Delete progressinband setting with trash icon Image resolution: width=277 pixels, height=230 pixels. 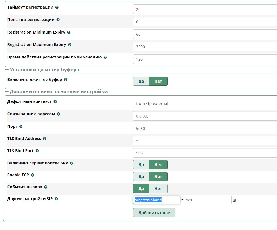235,200
